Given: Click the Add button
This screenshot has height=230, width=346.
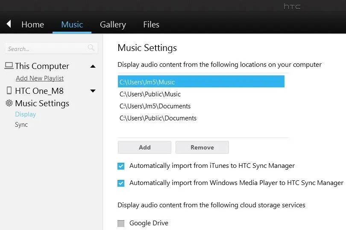Looking at the screenshot, I should tap(144, 147).
